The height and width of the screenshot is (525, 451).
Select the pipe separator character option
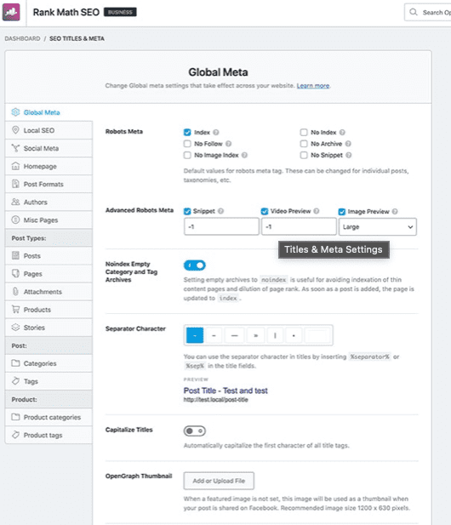pyautogui.click(x=275, y=335)
